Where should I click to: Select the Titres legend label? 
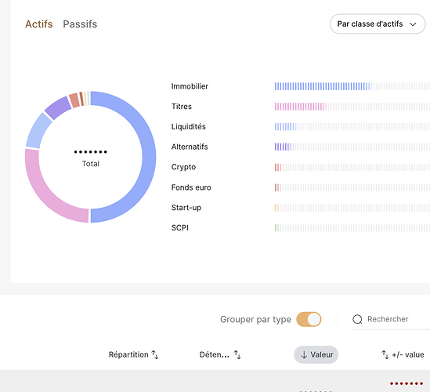tap(182, 107)
